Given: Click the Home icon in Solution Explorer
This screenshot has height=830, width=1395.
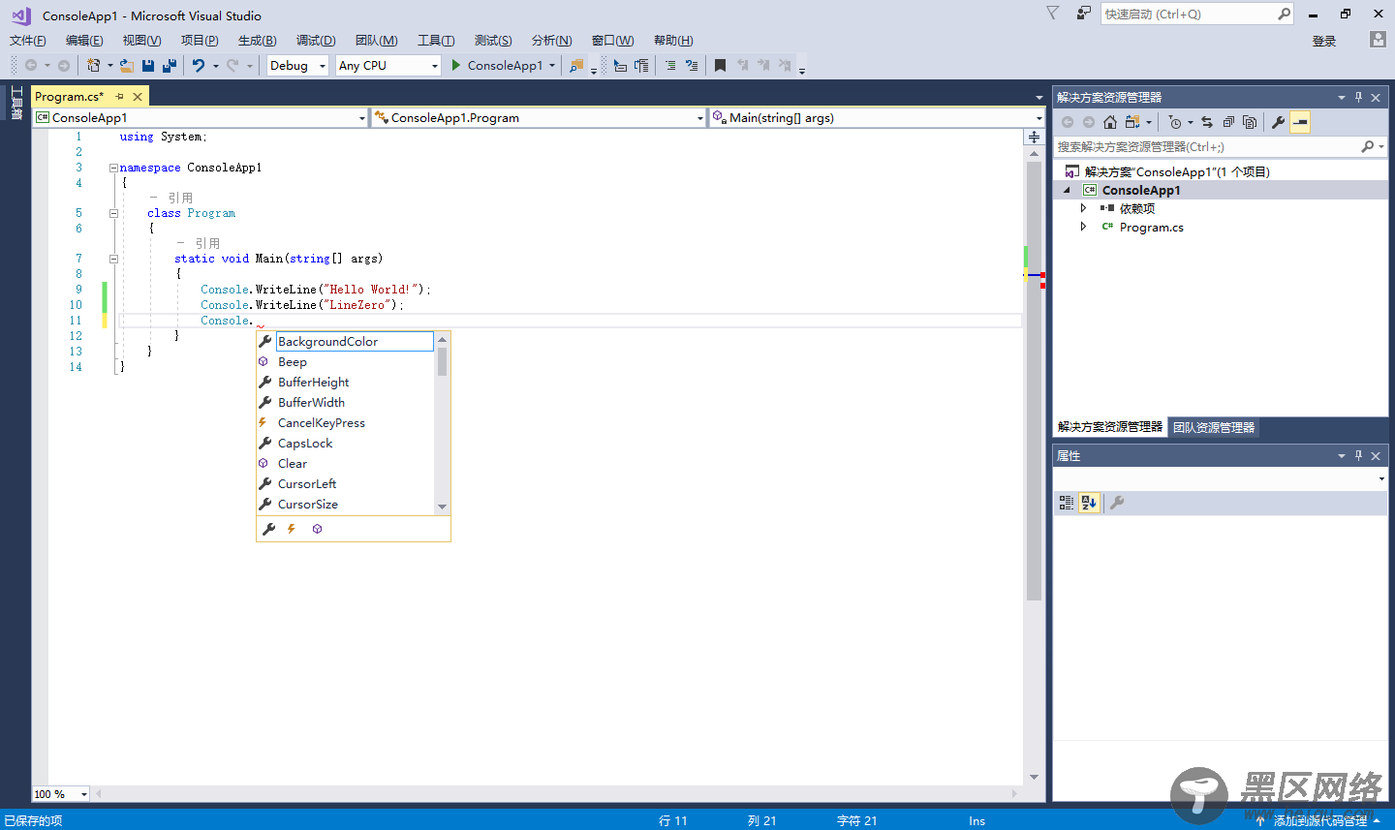Looking at the screenshot, I should 1110,122.
